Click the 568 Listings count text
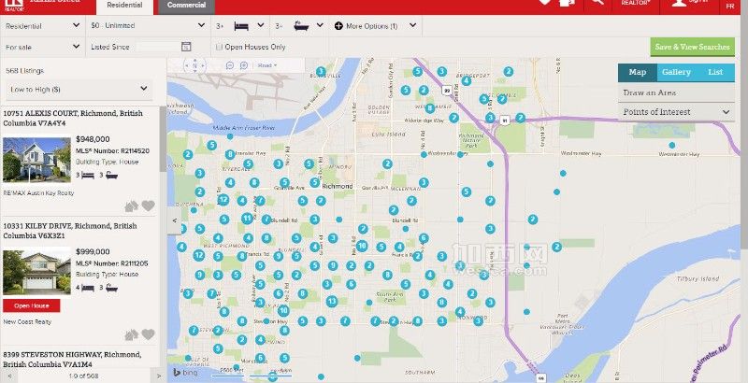Image resolution: width=748 pixels, height=383 pixels. pyautogui.click(x=25, y=70)
